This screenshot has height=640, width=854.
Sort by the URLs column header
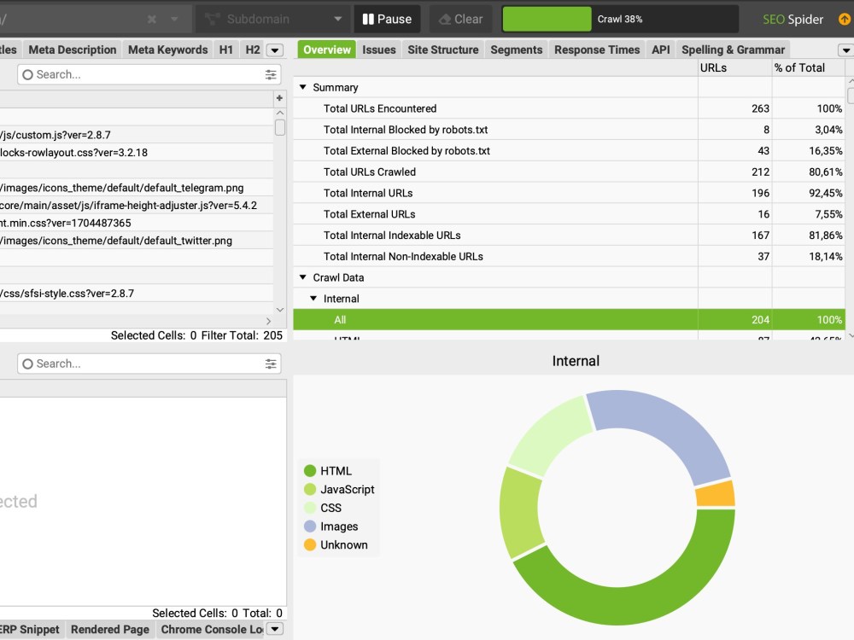point(734,67)
